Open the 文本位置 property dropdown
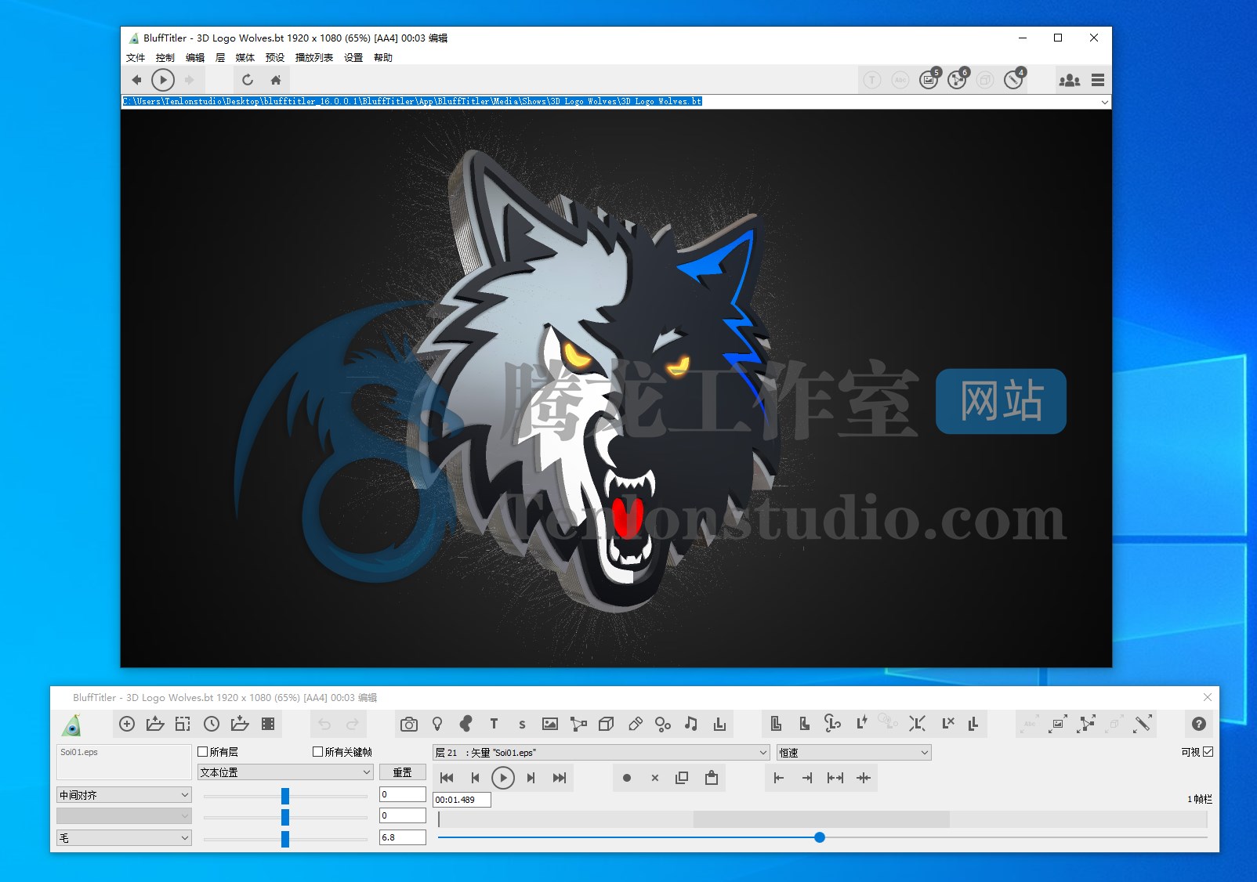Viewport: 1257px width, 882px height. tap(285, 772)
